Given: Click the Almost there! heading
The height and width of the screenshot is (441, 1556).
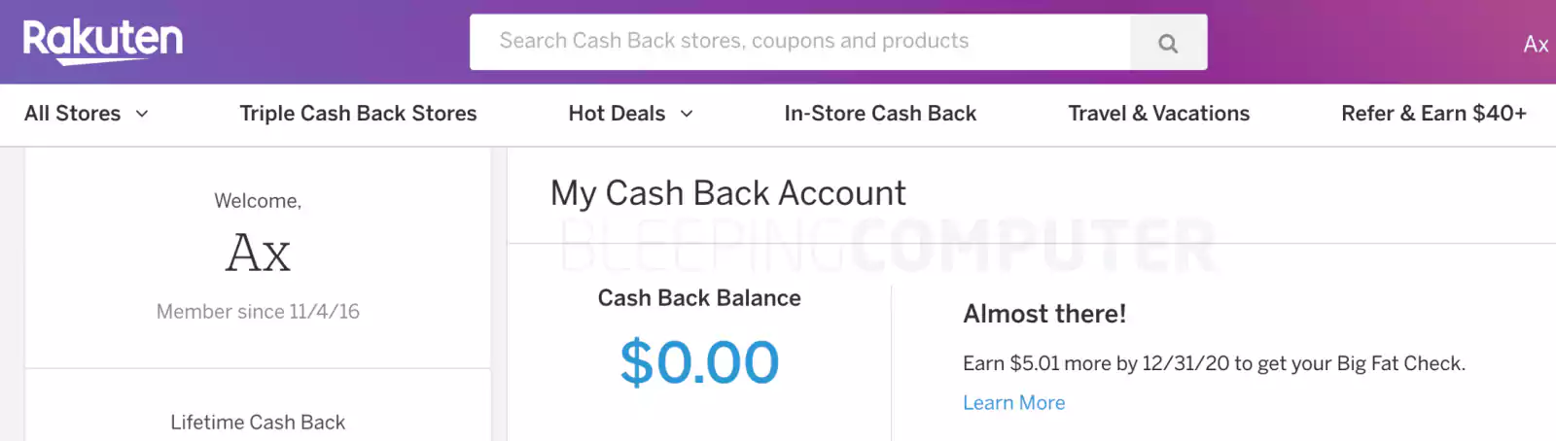Looking at the screenshot, I should [1044, 314].
